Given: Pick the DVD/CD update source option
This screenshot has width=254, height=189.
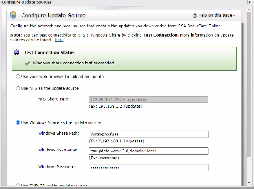Looking at the screenshot, I should pyautogui.click(x=18, y=185).
